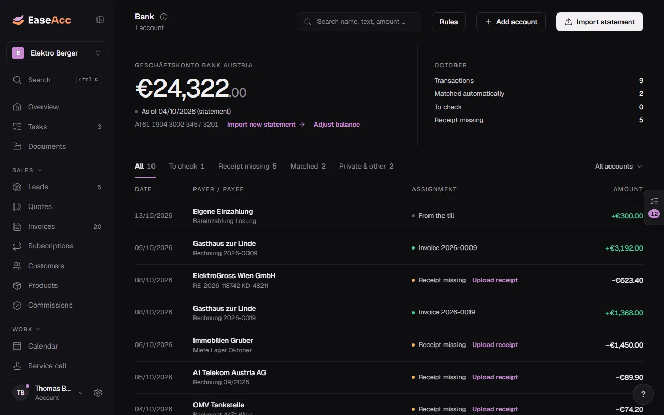Go to Leads via the target icon
Viewport: 664px width, 415px height.
coord(17,187)
